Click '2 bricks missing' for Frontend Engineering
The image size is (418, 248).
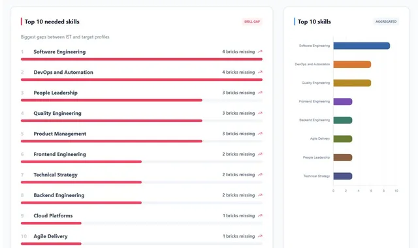click(x=238, y=154)
